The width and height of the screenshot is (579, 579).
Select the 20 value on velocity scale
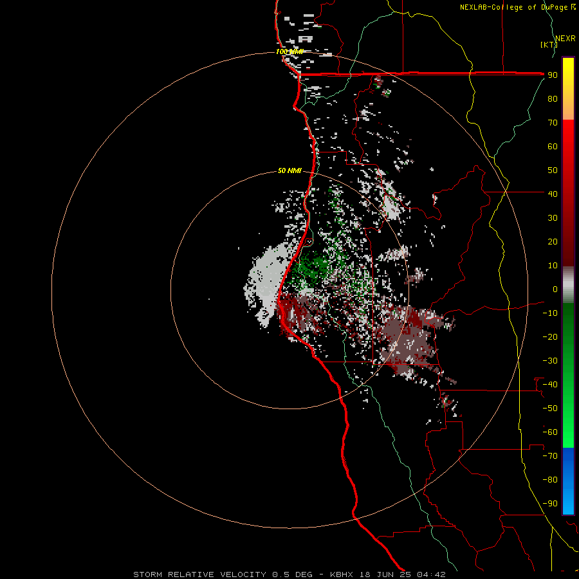pos(553,242)
